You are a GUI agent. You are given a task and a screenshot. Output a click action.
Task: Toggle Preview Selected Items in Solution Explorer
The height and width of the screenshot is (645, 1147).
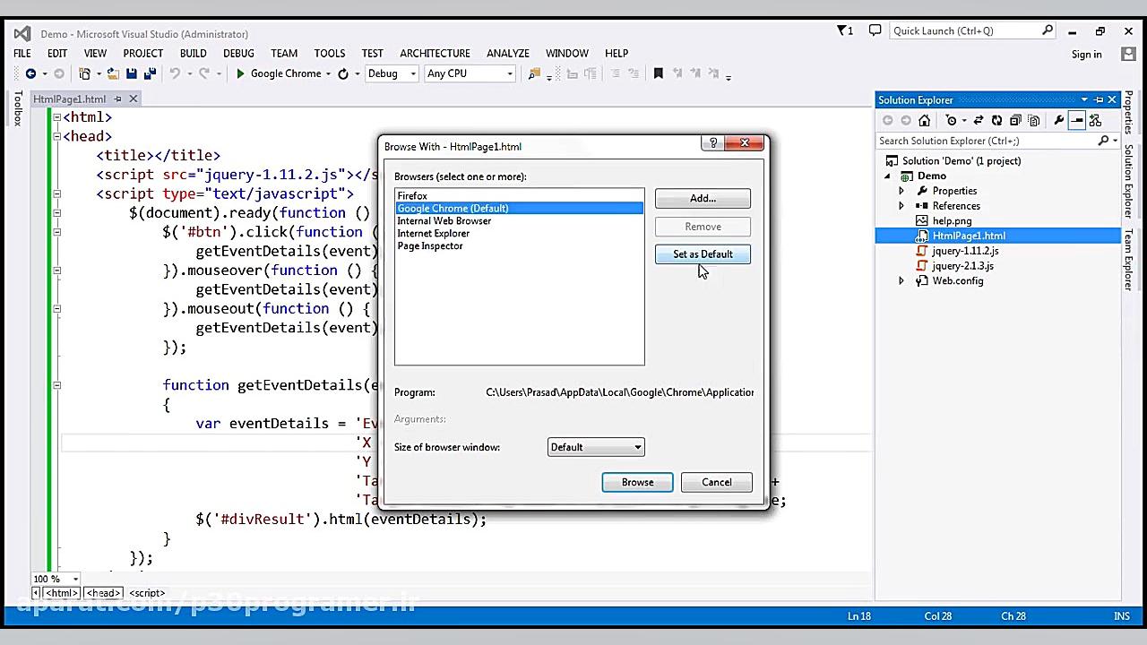[x=1076, y=119]
